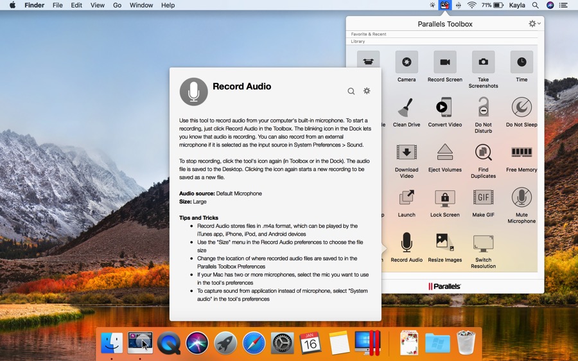The width and height of the screenshot is (578, 361).
Task: Start the Record Audio tool in Toolbox
Action: pos(407,247)
